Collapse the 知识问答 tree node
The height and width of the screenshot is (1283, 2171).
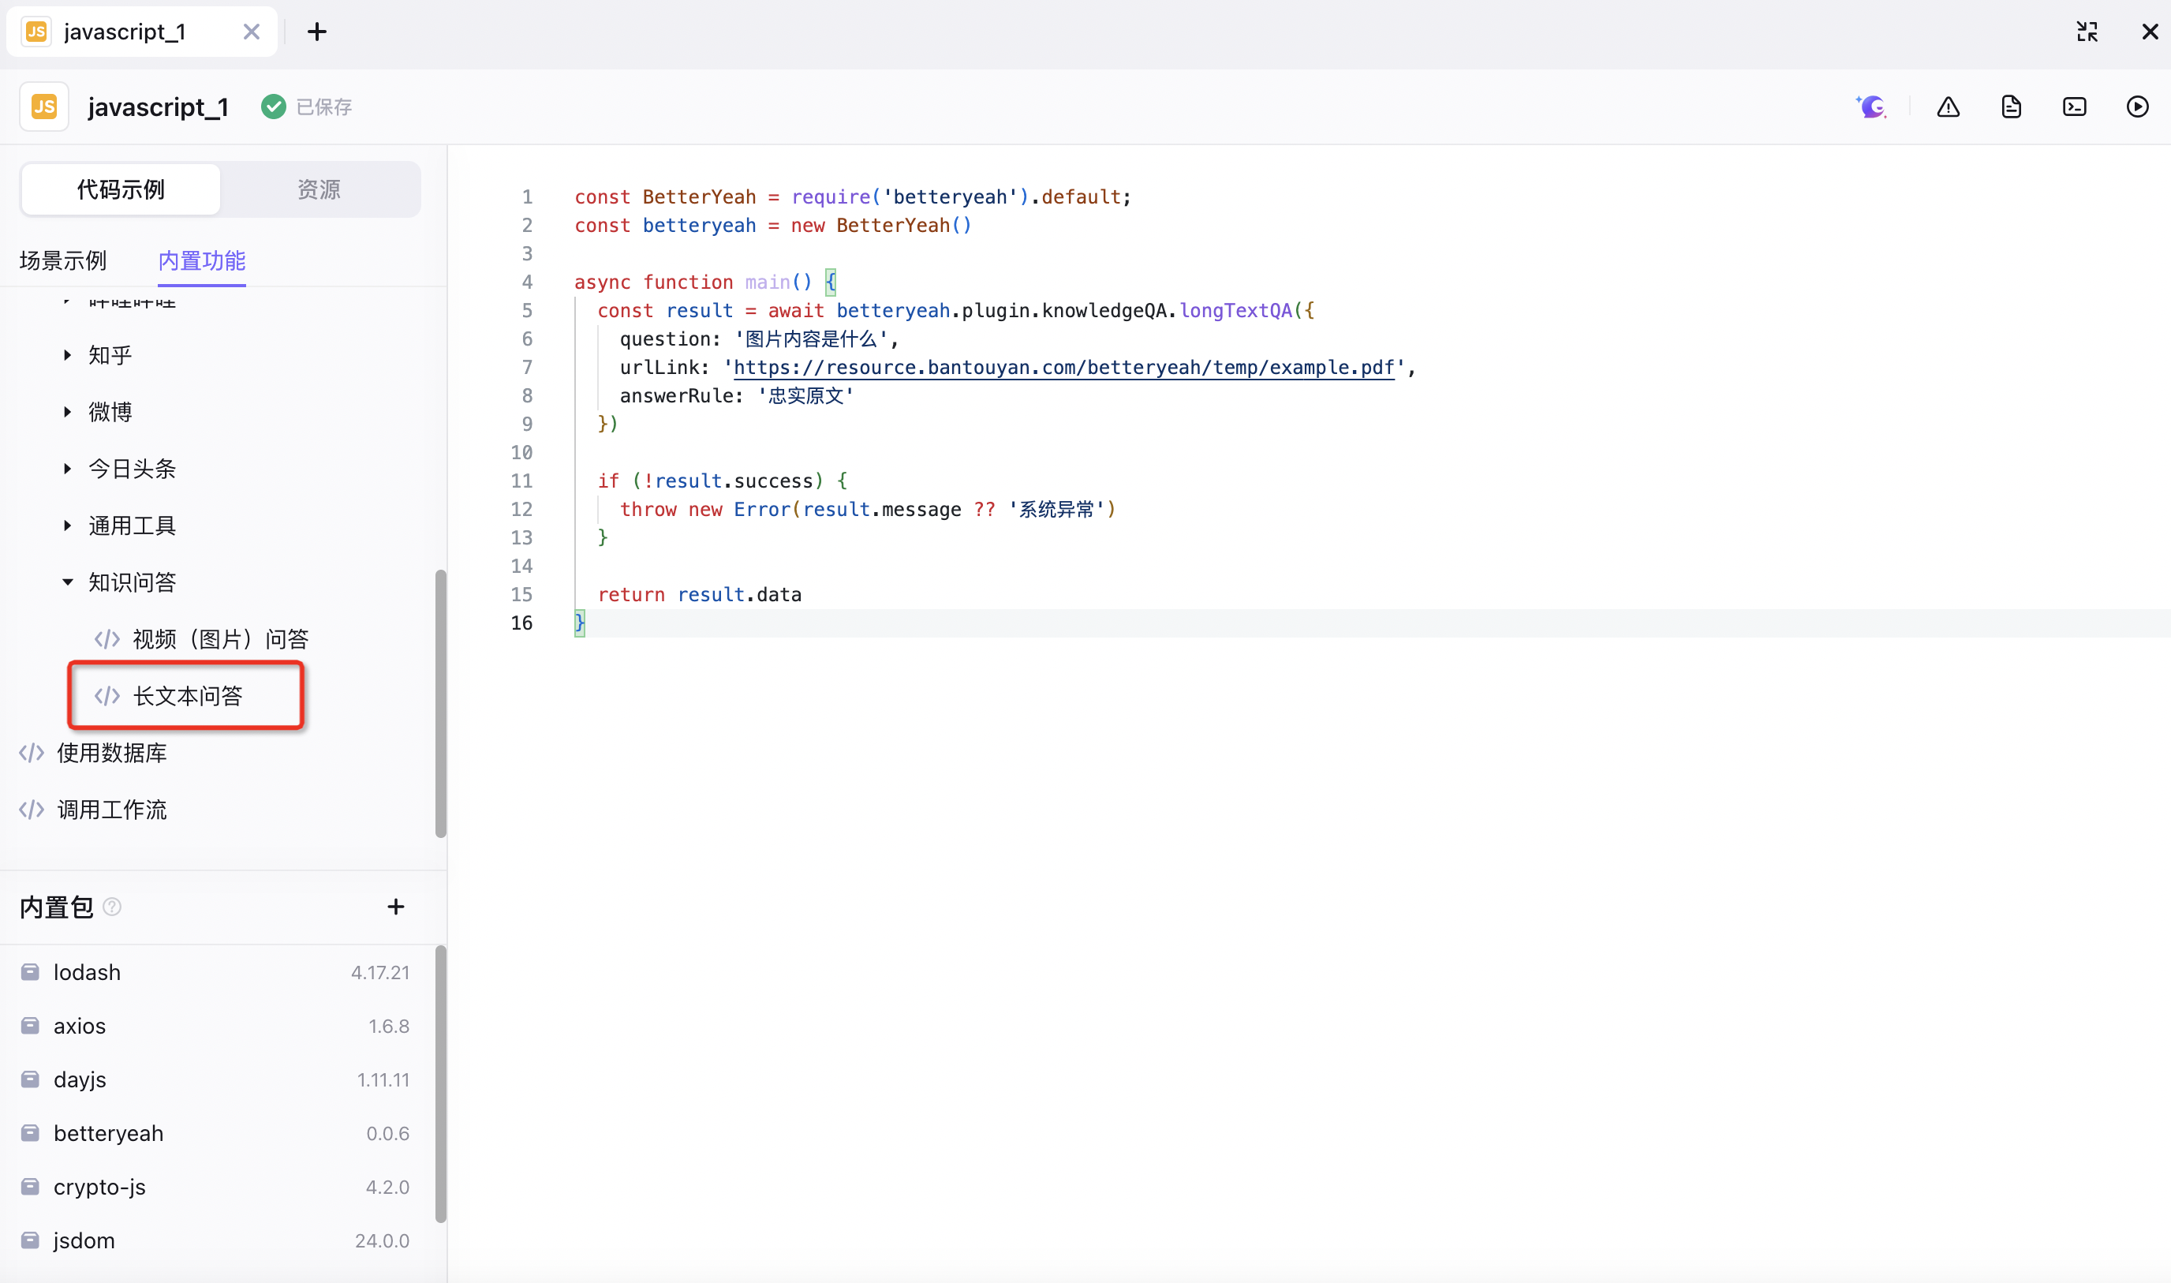point(67,582)
